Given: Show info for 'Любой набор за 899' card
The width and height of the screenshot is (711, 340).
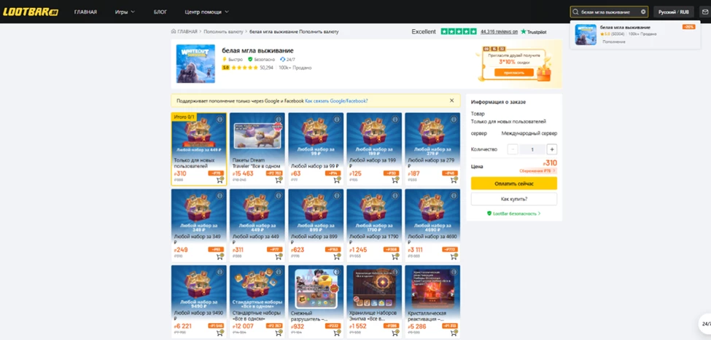Looking at the screenshot, I should [x=337, y=196].
